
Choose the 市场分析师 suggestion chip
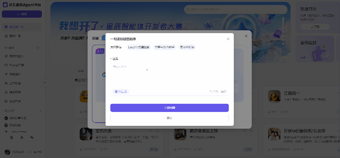[187, 47]
